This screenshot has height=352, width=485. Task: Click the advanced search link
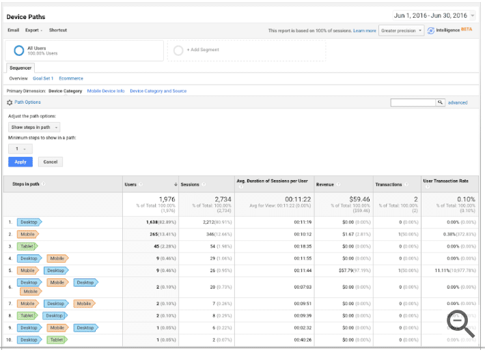point(458,103)
